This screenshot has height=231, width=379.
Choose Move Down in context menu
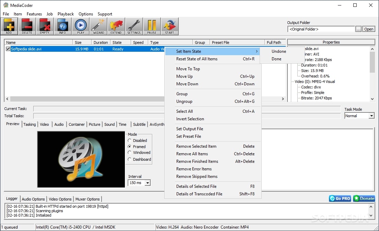[213, 84]
